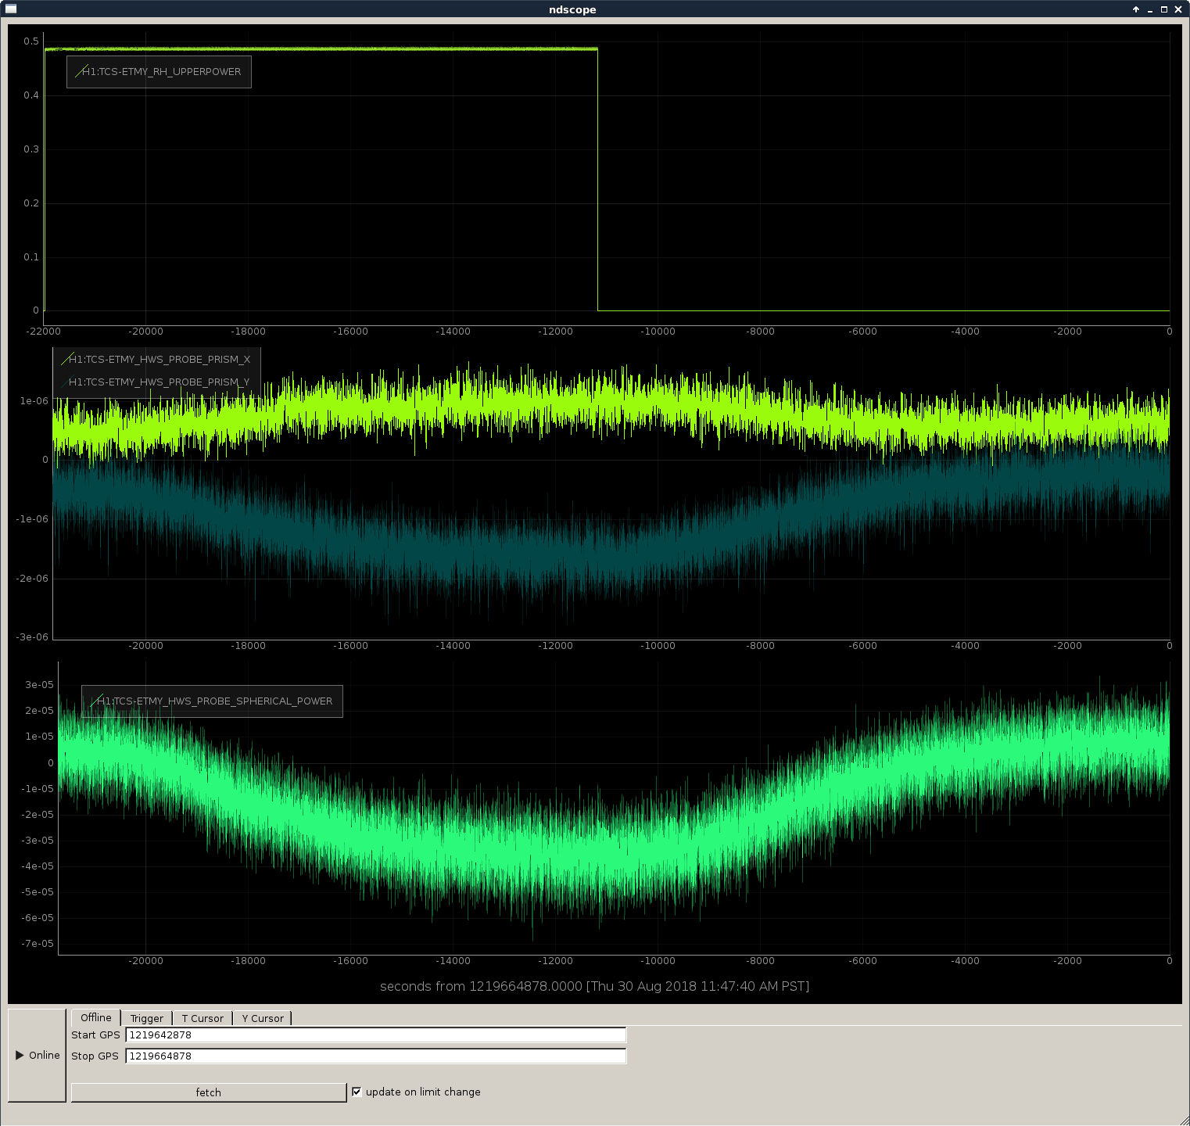Toggle update on limit change checkbox
This screenshot has width=1190, height=1126.
(x=357, y=1092)
